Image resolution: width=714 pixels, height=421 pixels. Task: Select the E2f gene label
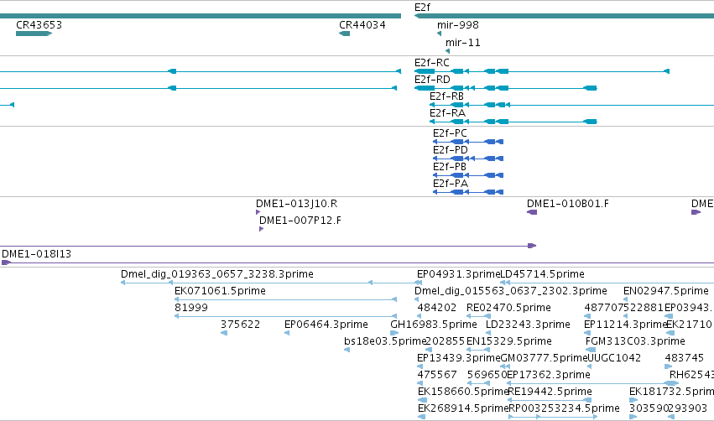click(422, 8)
